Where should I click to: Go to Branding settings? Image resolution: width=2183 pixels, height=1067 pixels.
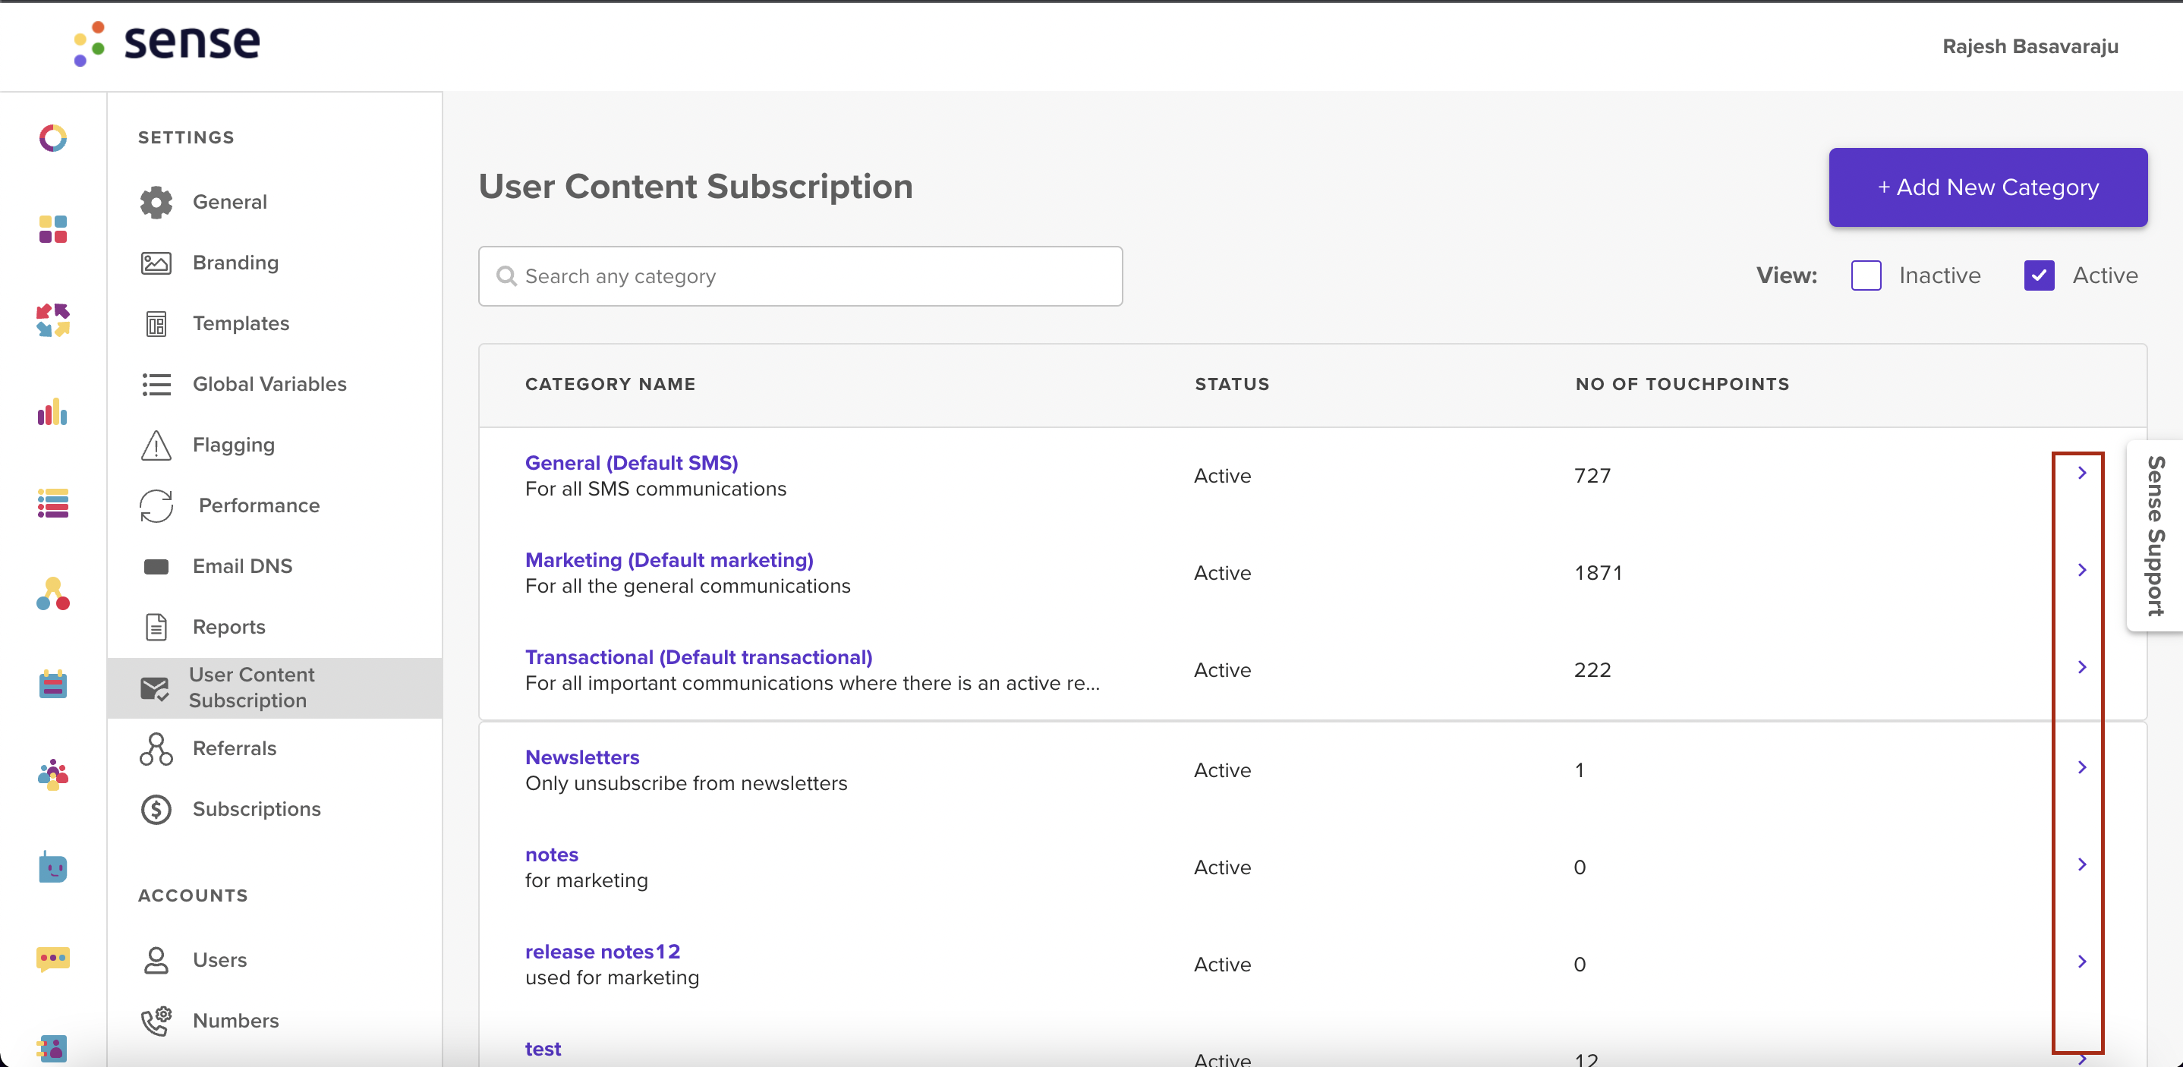tap(275, 263)
